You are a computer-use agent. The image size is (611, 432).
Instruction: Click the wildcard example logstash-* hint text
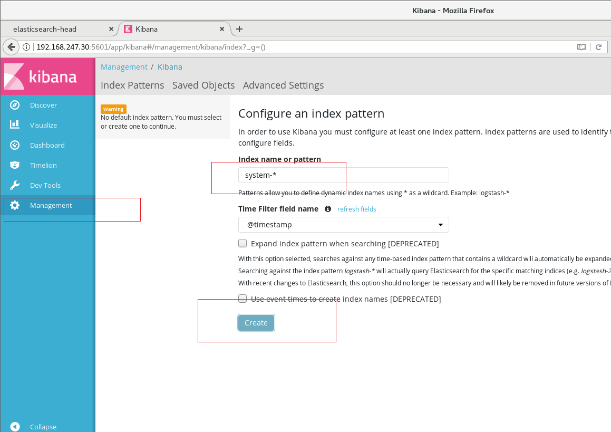pyautogui.click(x=374, y=193)
